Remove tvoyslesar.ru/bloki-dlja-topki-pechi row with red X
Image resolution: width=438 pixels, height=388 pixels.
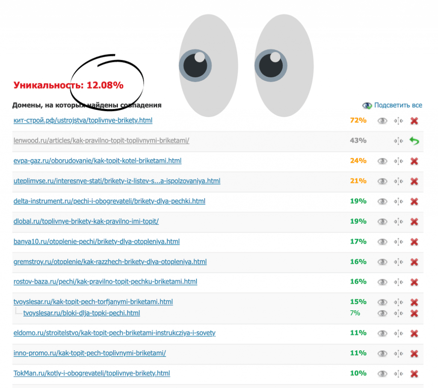tap(414, 314)
